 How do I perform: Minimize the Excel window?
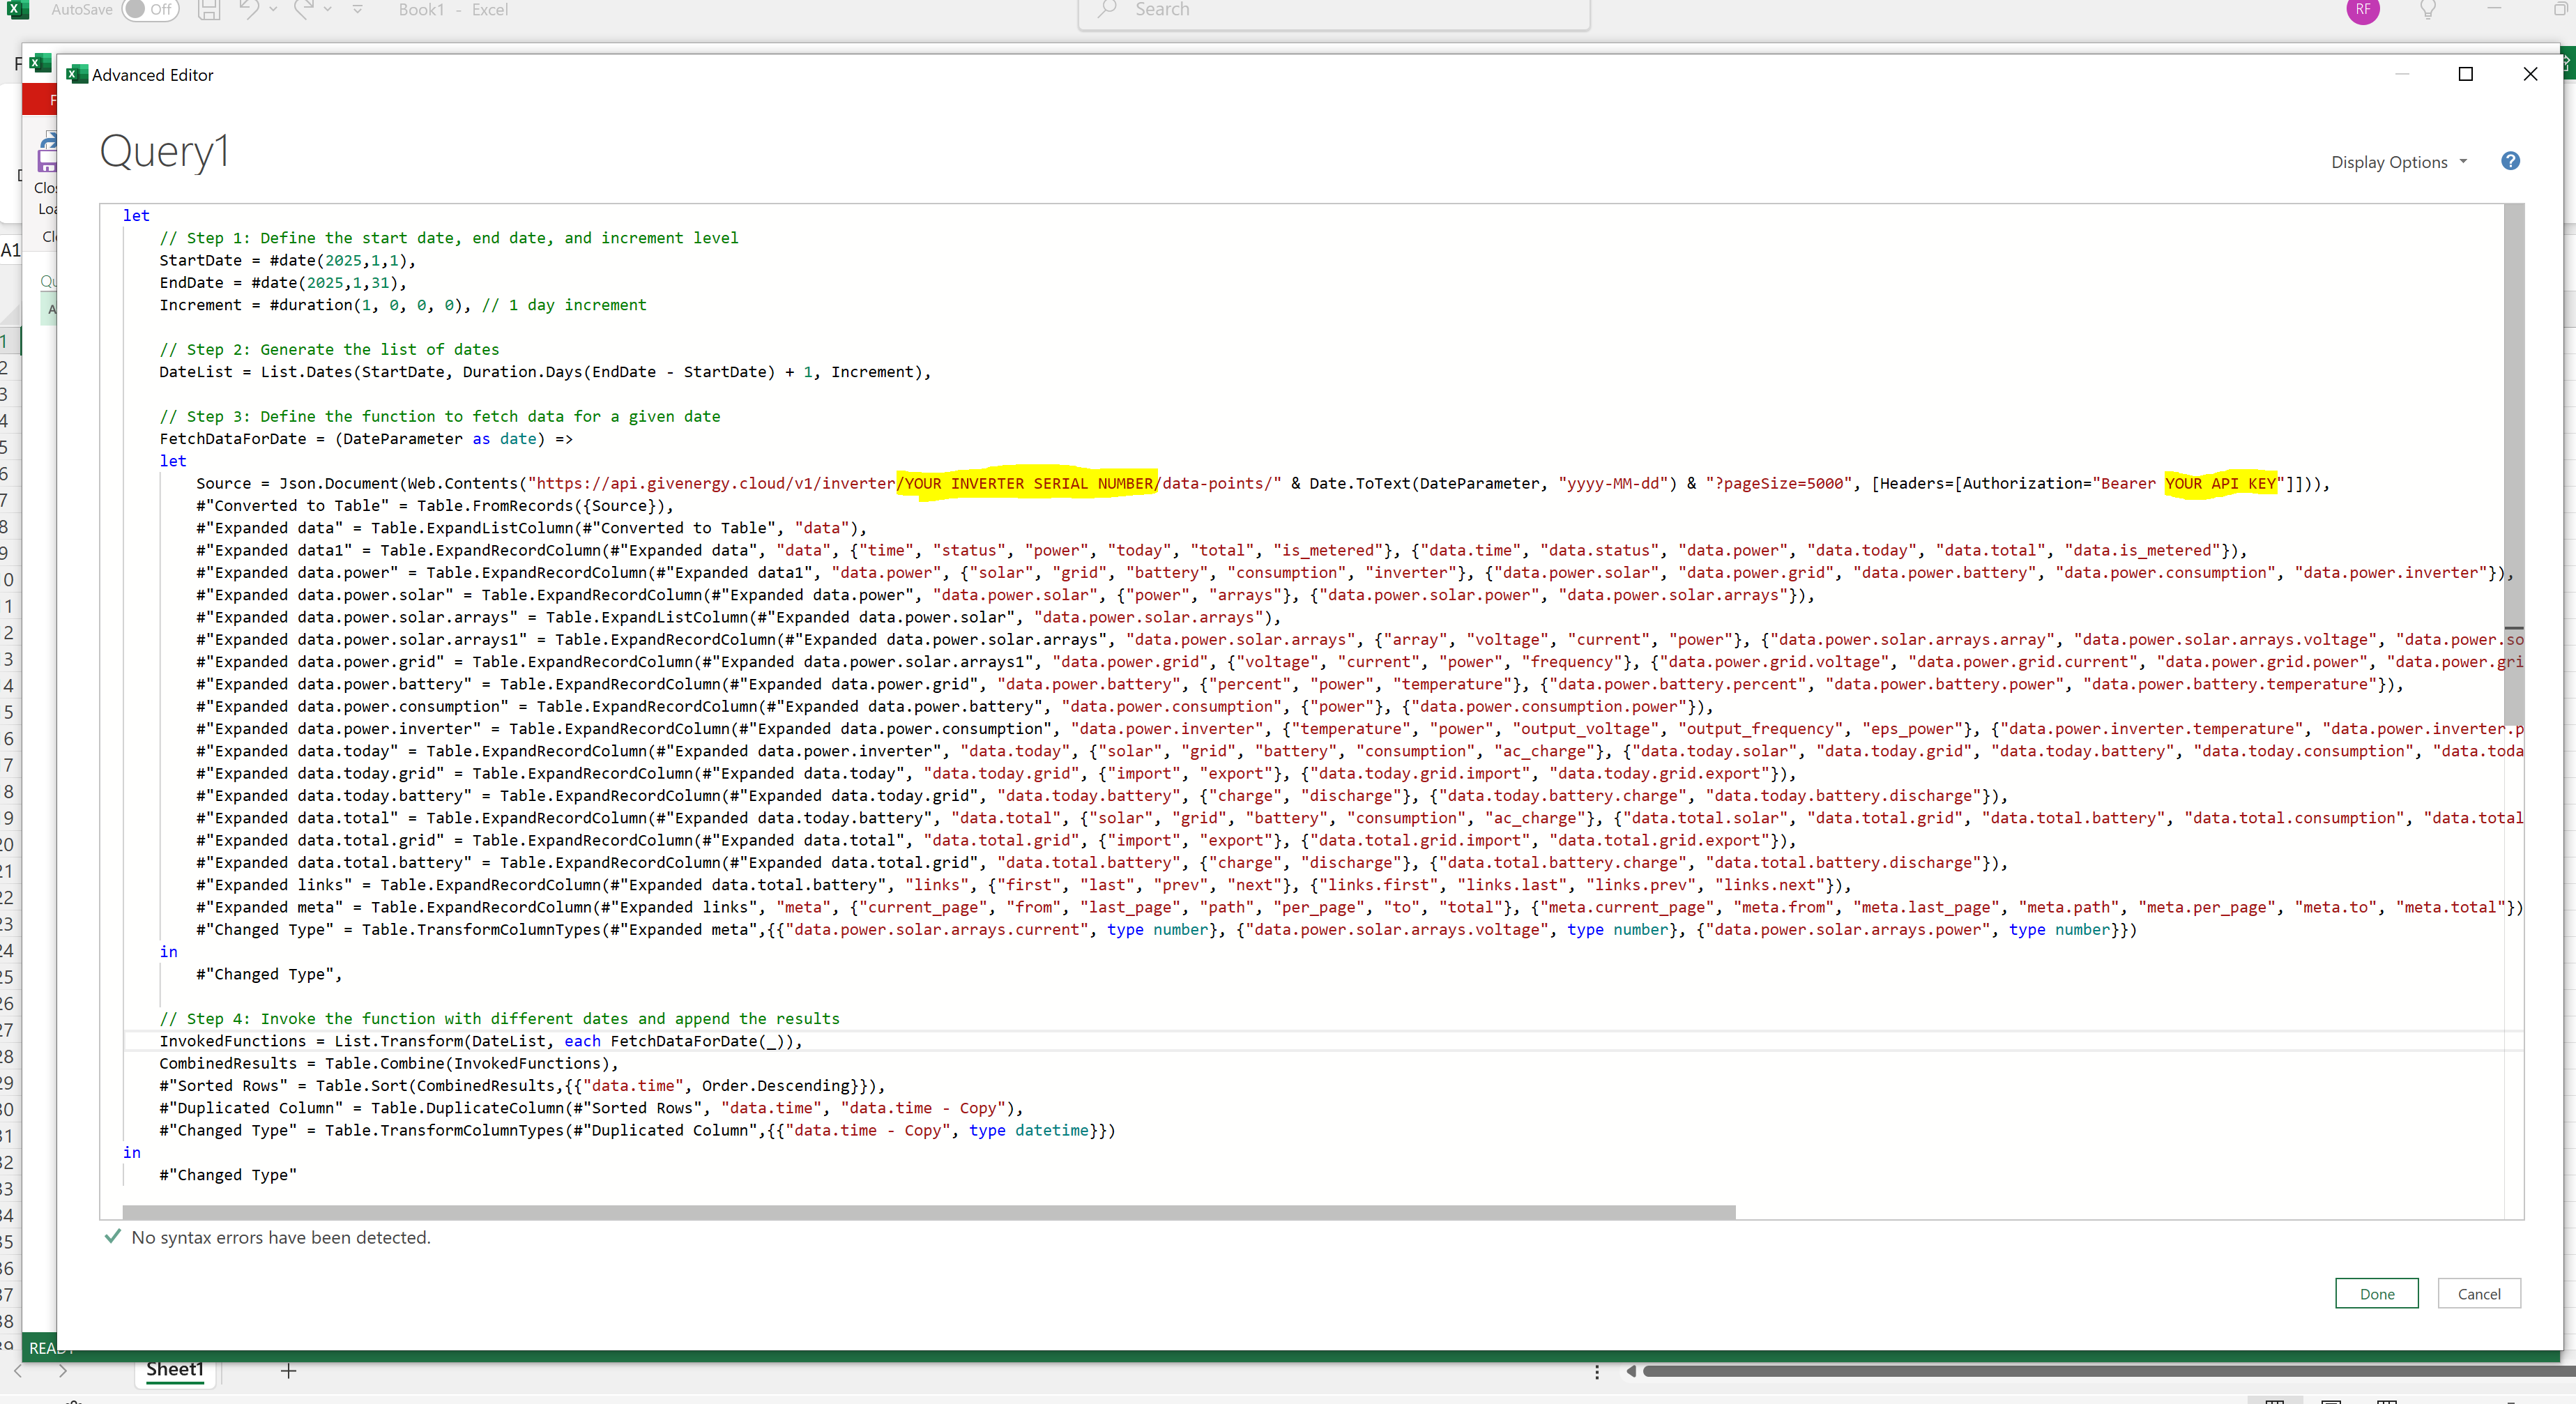point(2493,9)
